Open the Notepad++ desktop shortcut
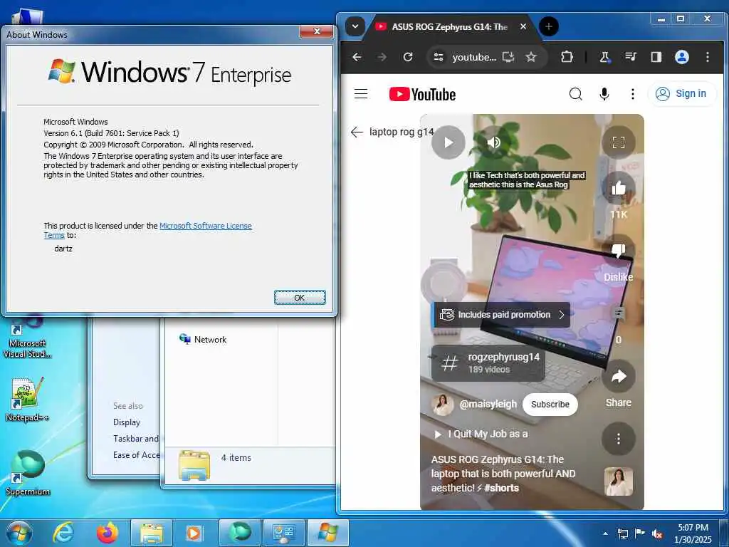 point(27,400)
